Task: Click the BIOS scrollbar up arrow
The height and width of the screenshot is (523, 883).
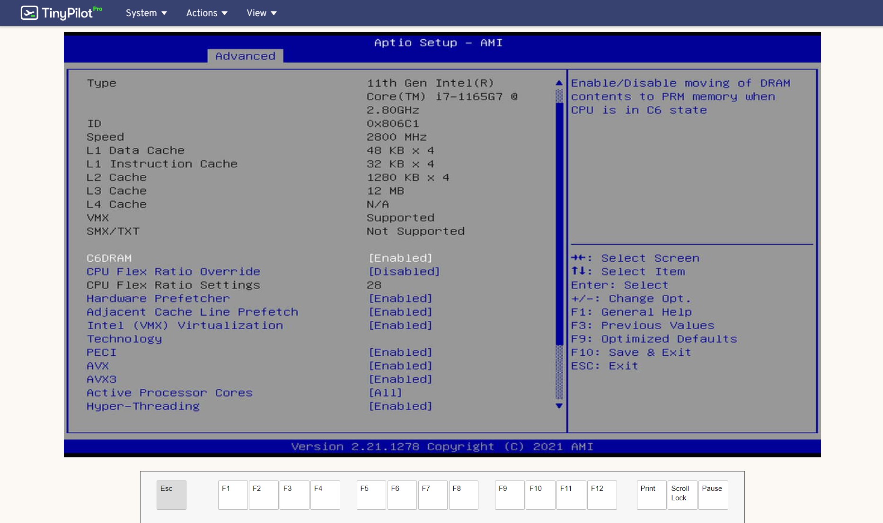Action: pos(559,83)
